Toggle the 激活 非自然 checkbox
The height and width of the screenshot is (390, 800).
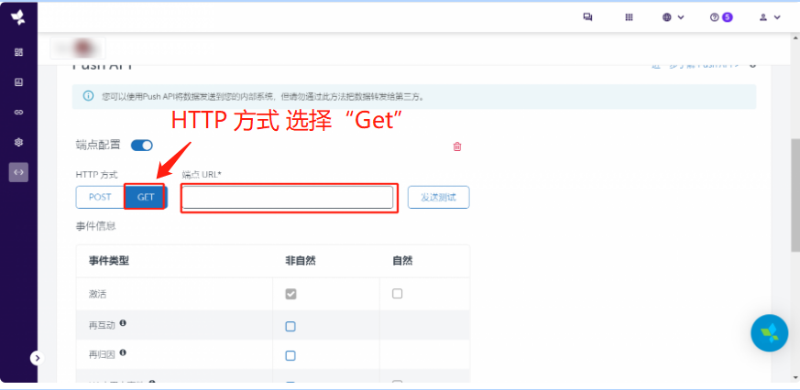click(290, 294)
